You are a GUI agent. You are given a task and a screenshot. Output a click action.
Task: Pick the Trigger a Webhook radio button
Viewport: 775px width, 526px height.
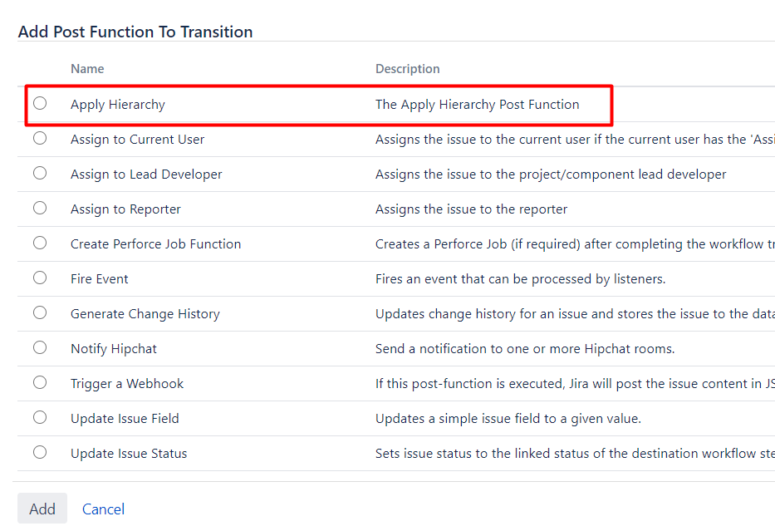(40, 383)
